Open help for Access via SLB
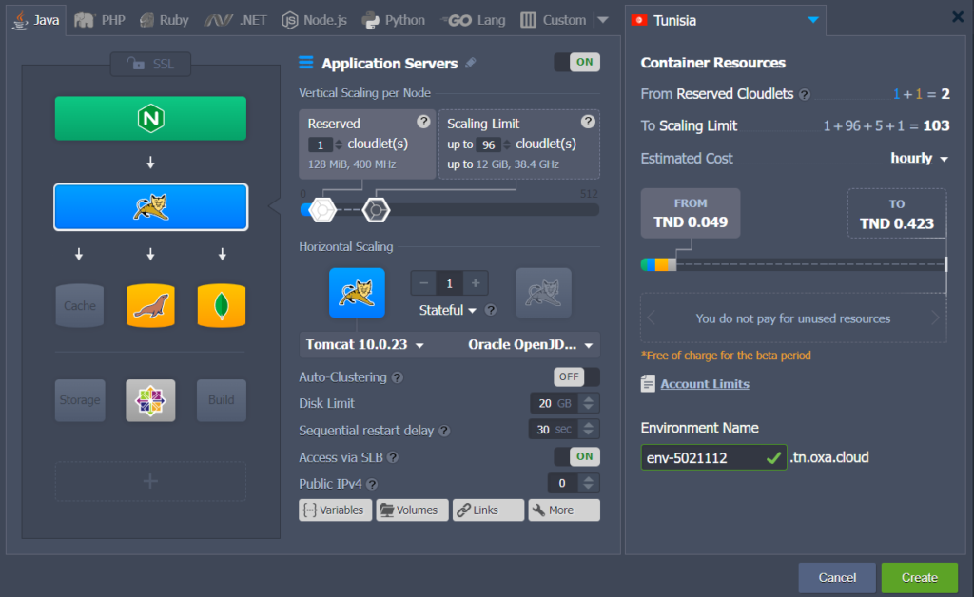 pyautogui.click(x=393, y=458)
